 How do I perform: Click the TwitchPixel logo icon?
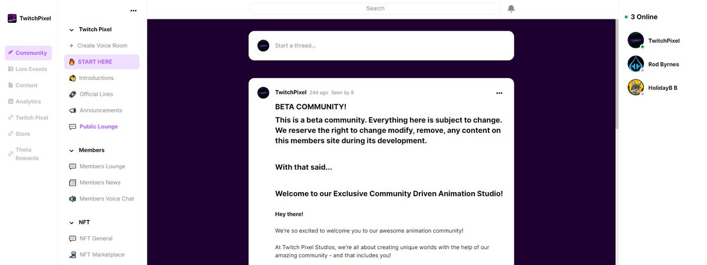tap(12, 18)
